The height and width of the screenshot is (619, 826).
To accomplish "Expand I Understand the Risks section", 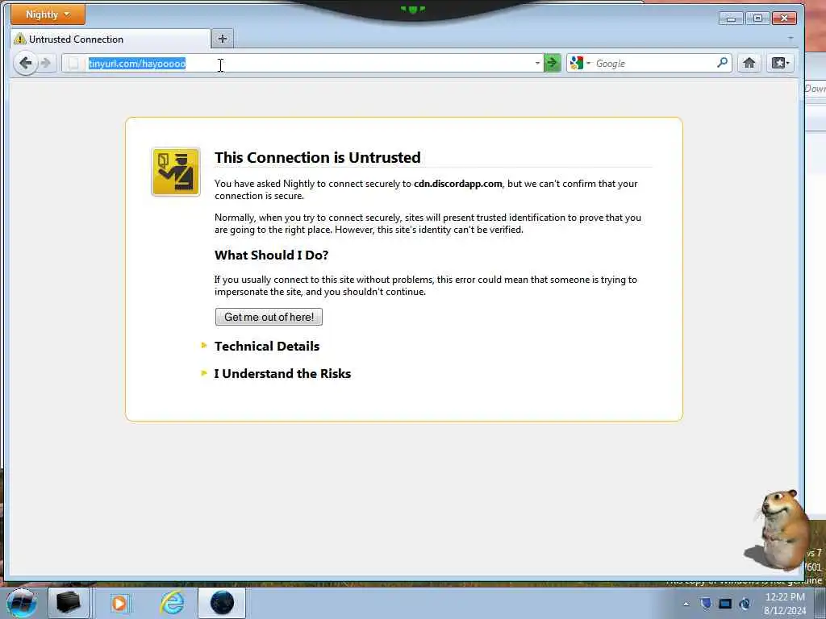I will click(282, 373).
